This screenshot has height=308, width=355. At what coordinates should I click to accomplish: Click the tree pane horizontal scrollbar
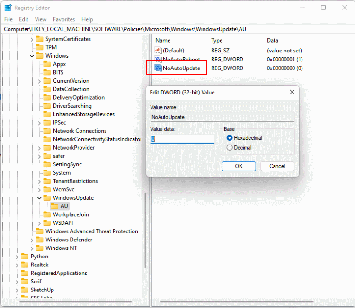(75, 302)
